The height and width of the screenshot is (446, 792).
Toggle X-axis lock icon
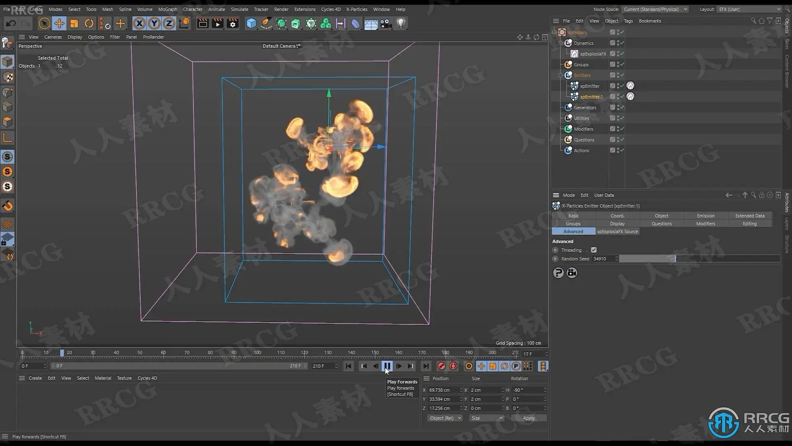[139, 24]
